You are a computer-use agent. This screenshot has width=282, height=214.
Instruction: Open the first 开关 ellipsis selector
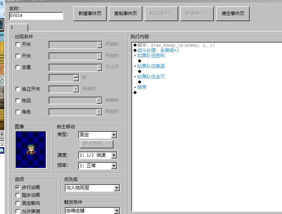click(99, 45)
